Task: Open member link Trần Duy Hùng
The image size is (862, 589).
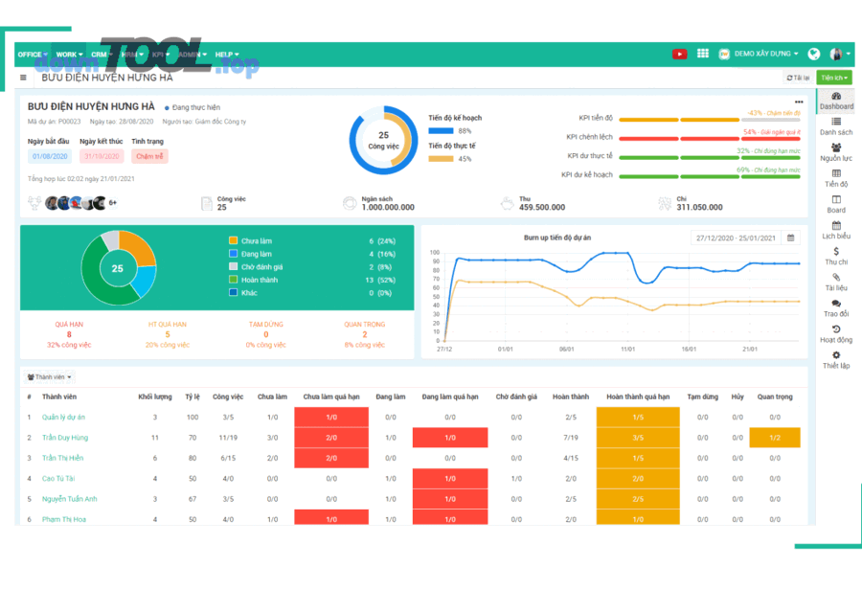Action: pos(65,438)
